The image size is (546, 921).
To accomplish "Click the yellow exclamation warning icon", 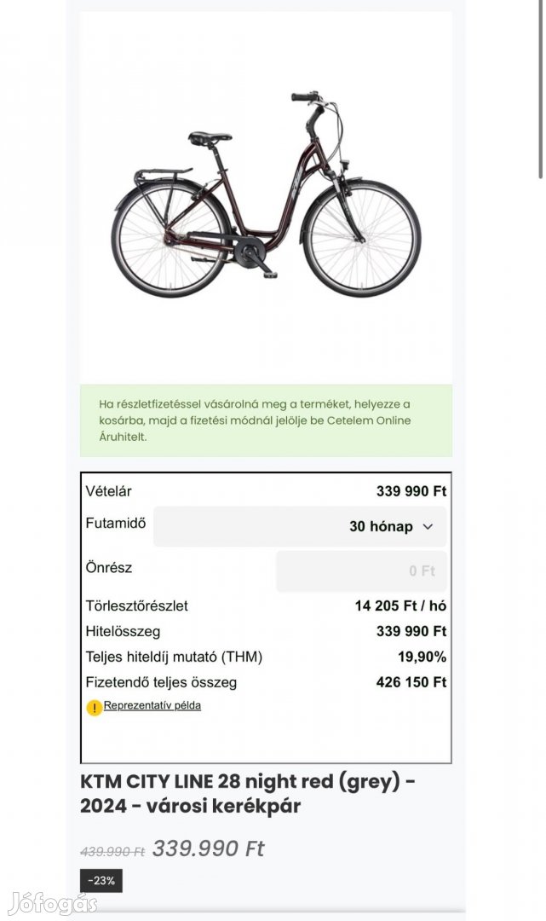I will pyautogui.click(x=94, y=707).
